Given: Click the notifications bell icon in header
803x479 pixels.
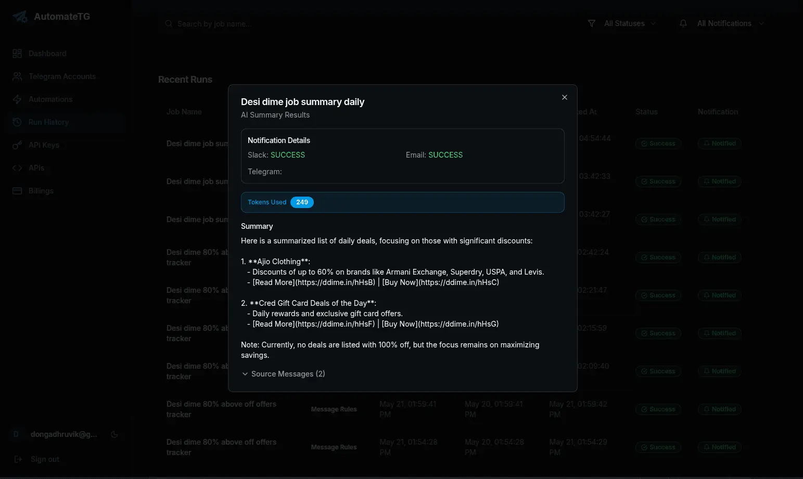Looking at the screenshot, I should pyautogui.click(x=683, y=23).
